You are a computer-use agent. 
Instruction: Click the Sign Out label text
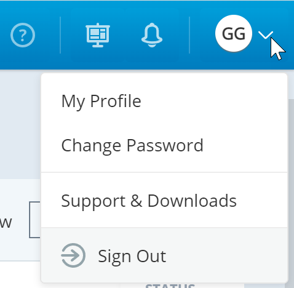point(132,256)
